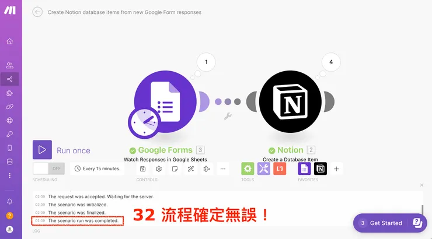Click the Save scenario control icon
Image resolution: width=432 pixels, height=239 pixels.
click(142, 169)
